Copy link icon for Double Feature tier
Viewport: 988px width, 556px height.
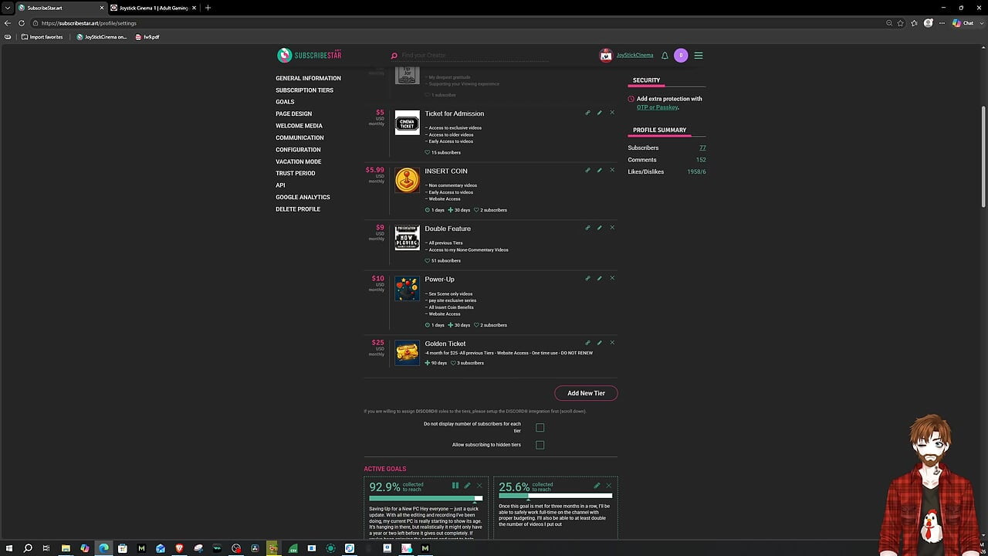coord(587,228)
